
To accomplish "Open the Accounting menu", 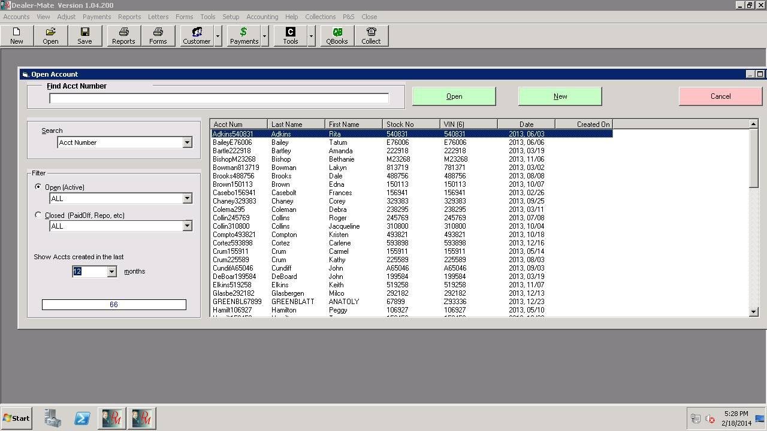I will point(262,17).
